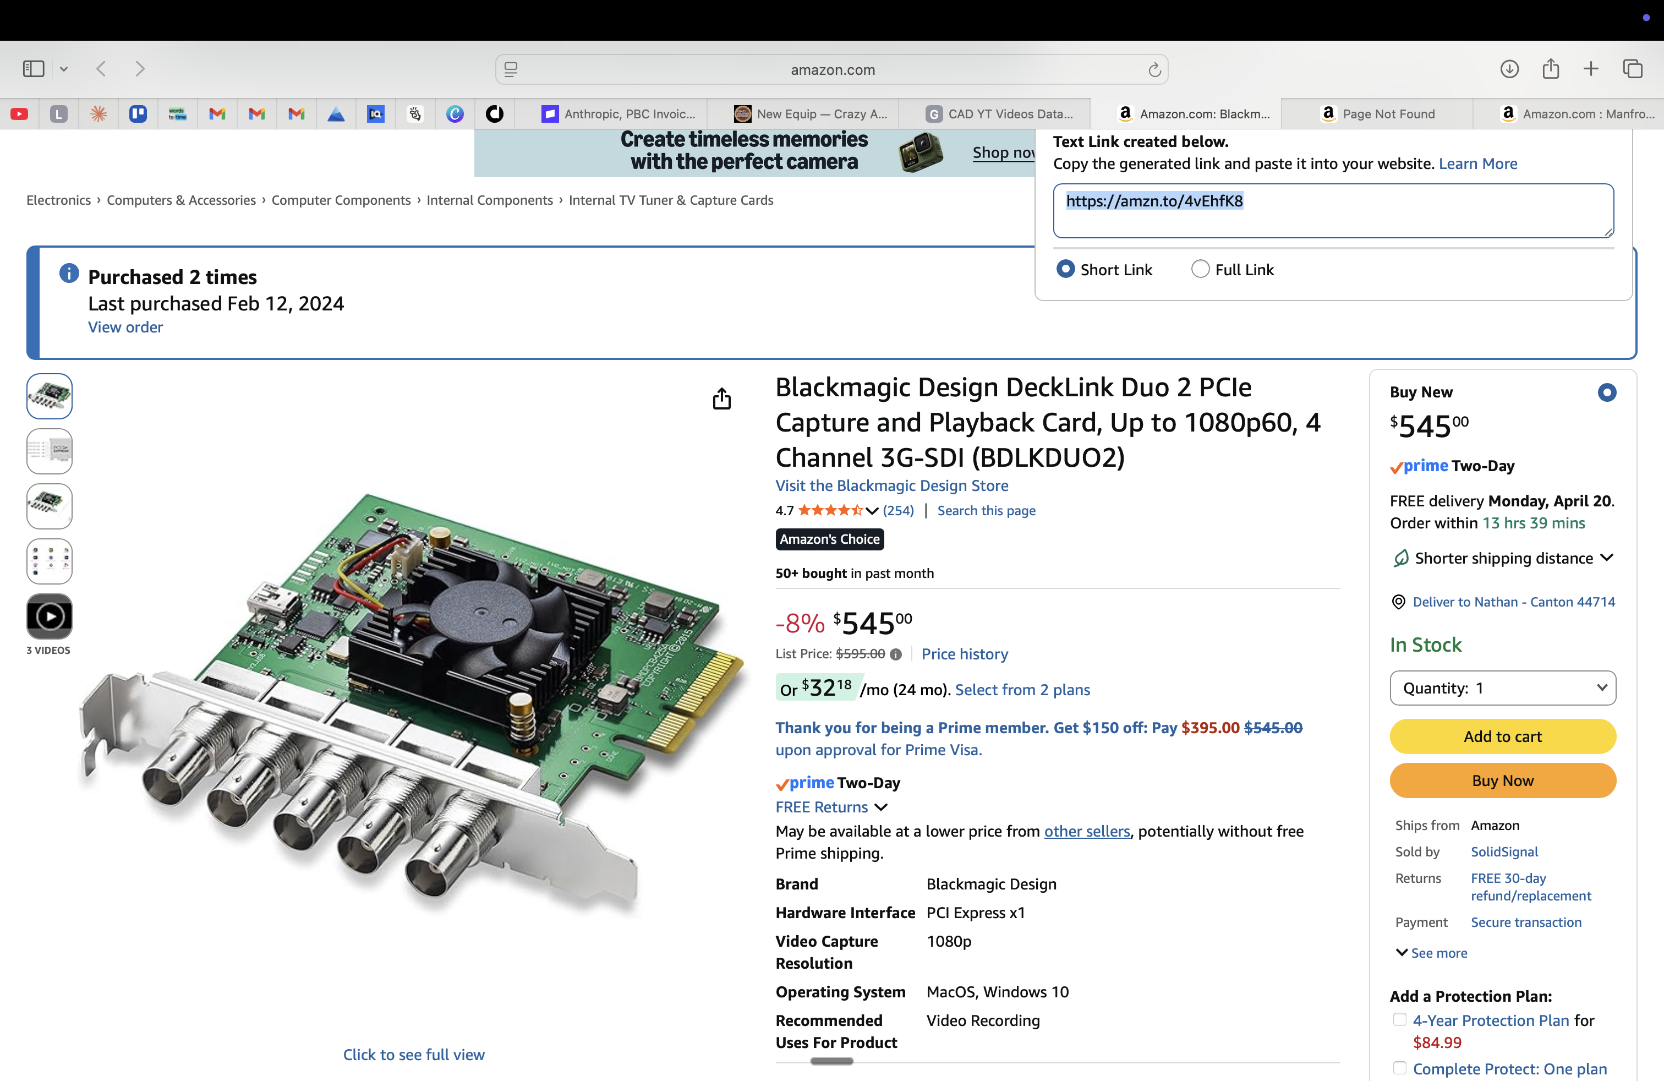Screen dimensions: 1664x1081
Task: Reload the page with the refresh icon
Action: point(1154,69)
